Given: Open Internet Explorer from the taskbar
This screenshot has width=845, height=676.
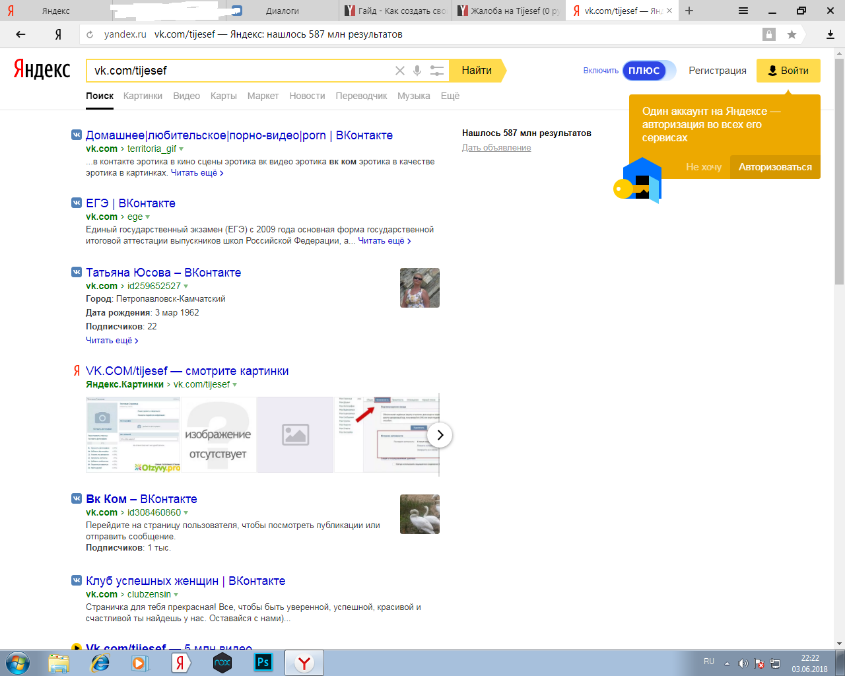Looking at the screenshot, I should tap(100, 663).
